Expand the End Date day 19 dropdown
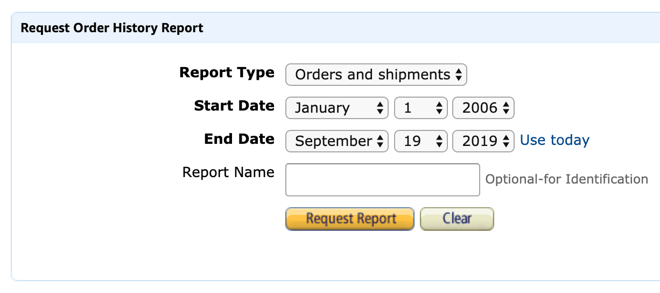660x293 pixels. pos(421,141)
